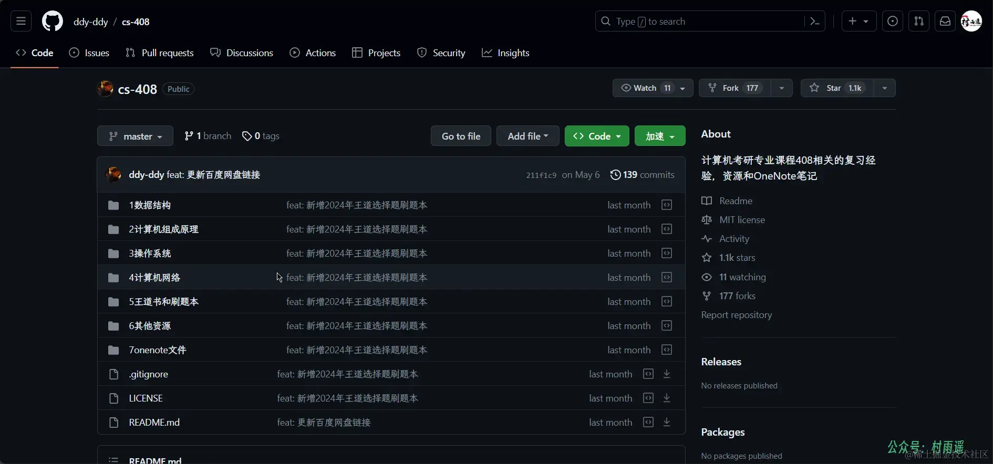This screenshot has width=993, height=464.
Task: Click the GitHub Octocat logo
Action: pyautogui.click(x=53, y=22)
